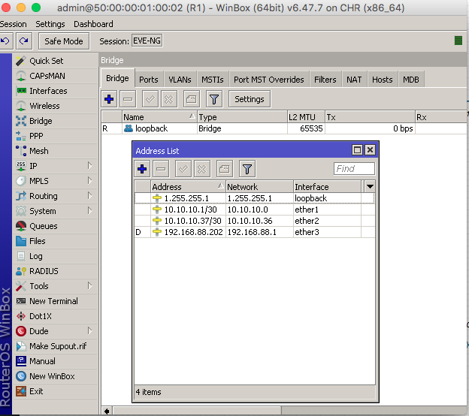The height and width of the screenshot is (416, 469).
Task: Open Settings menu
Action: pyautogui.click(x=50, y=24)
